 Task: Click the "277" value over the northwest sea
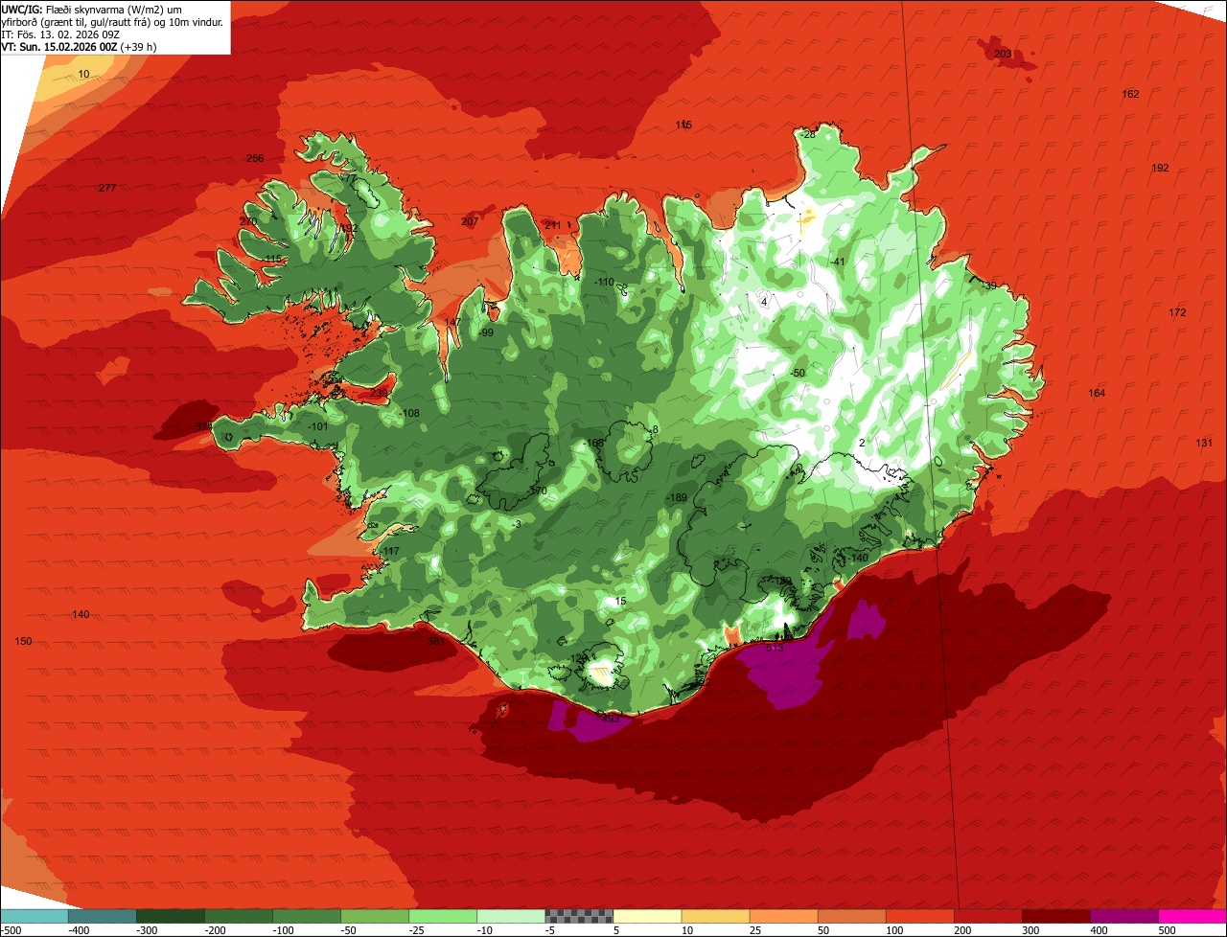107,188
